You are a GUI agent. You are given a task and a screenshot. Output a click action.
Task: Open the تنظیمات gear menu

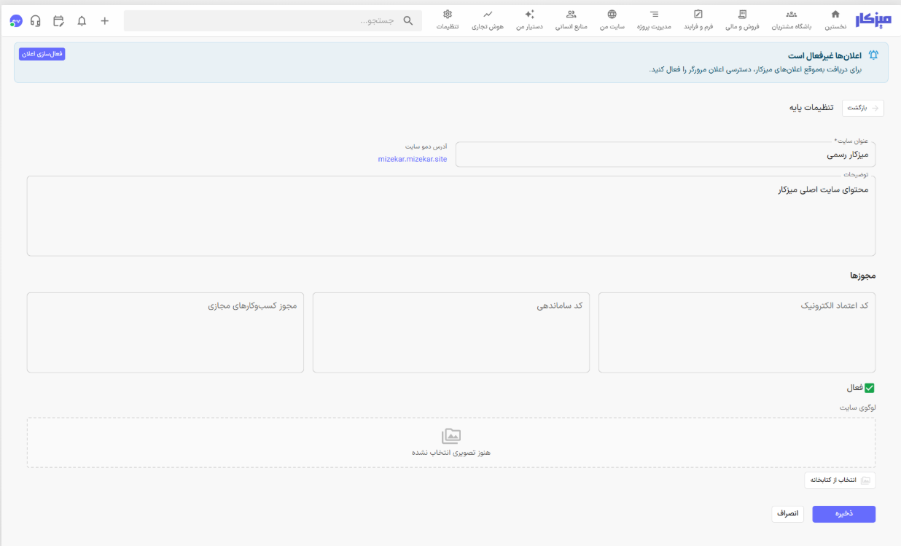448,20
